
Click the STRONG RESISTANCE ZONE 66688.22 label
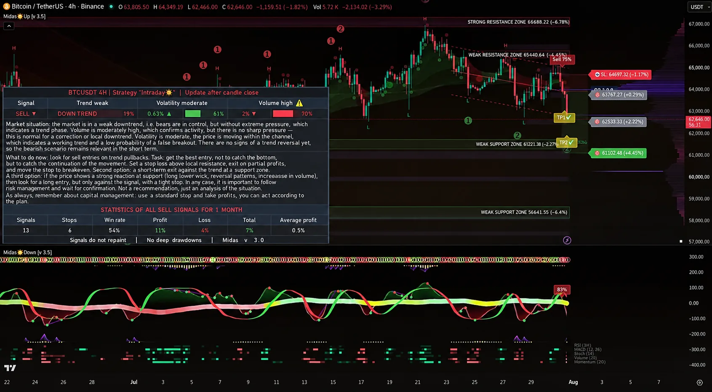coord(518,22)
